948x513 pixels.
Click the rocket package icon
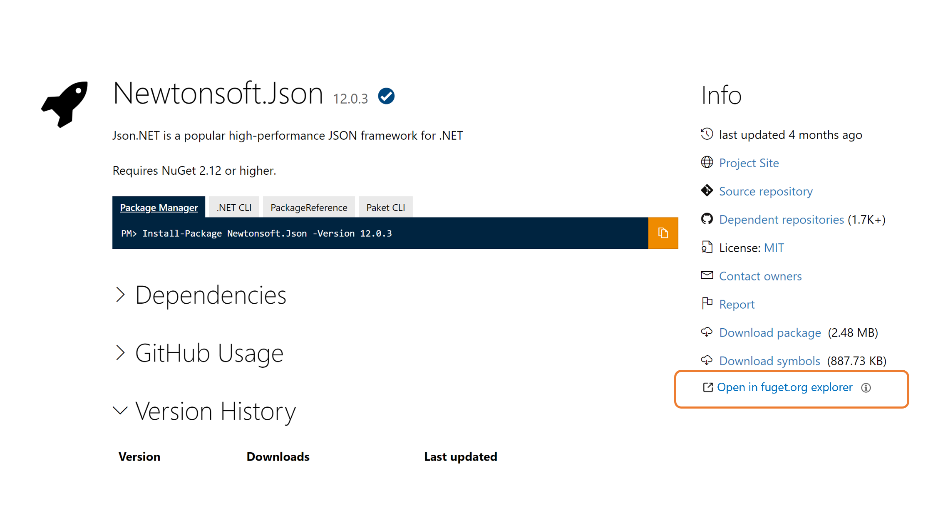(x=65, y=104)
